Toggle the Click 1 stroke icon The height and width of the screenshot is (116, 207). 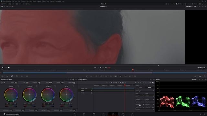[91, 91]
